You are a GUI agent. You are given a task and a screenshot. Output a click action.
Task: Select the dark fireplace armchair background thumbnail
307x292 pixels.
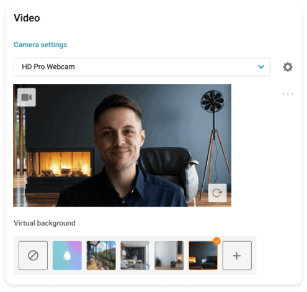coord(203,255)
